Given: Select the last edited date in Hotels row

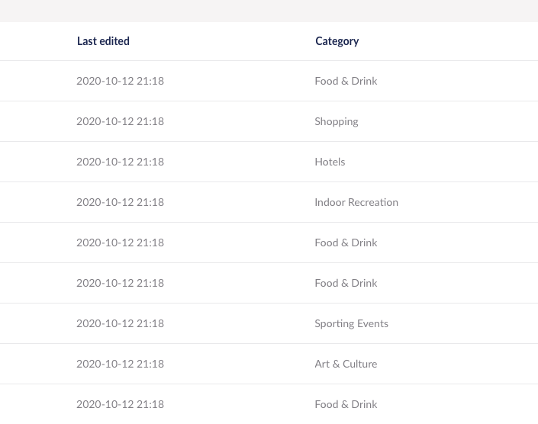Looking at the screenshot, I should [120, 162].
